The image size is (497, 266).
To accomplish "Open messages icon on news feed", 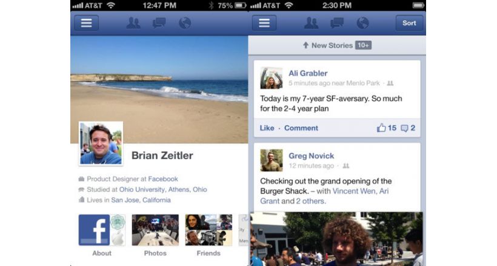I will [x=337, y=23].
